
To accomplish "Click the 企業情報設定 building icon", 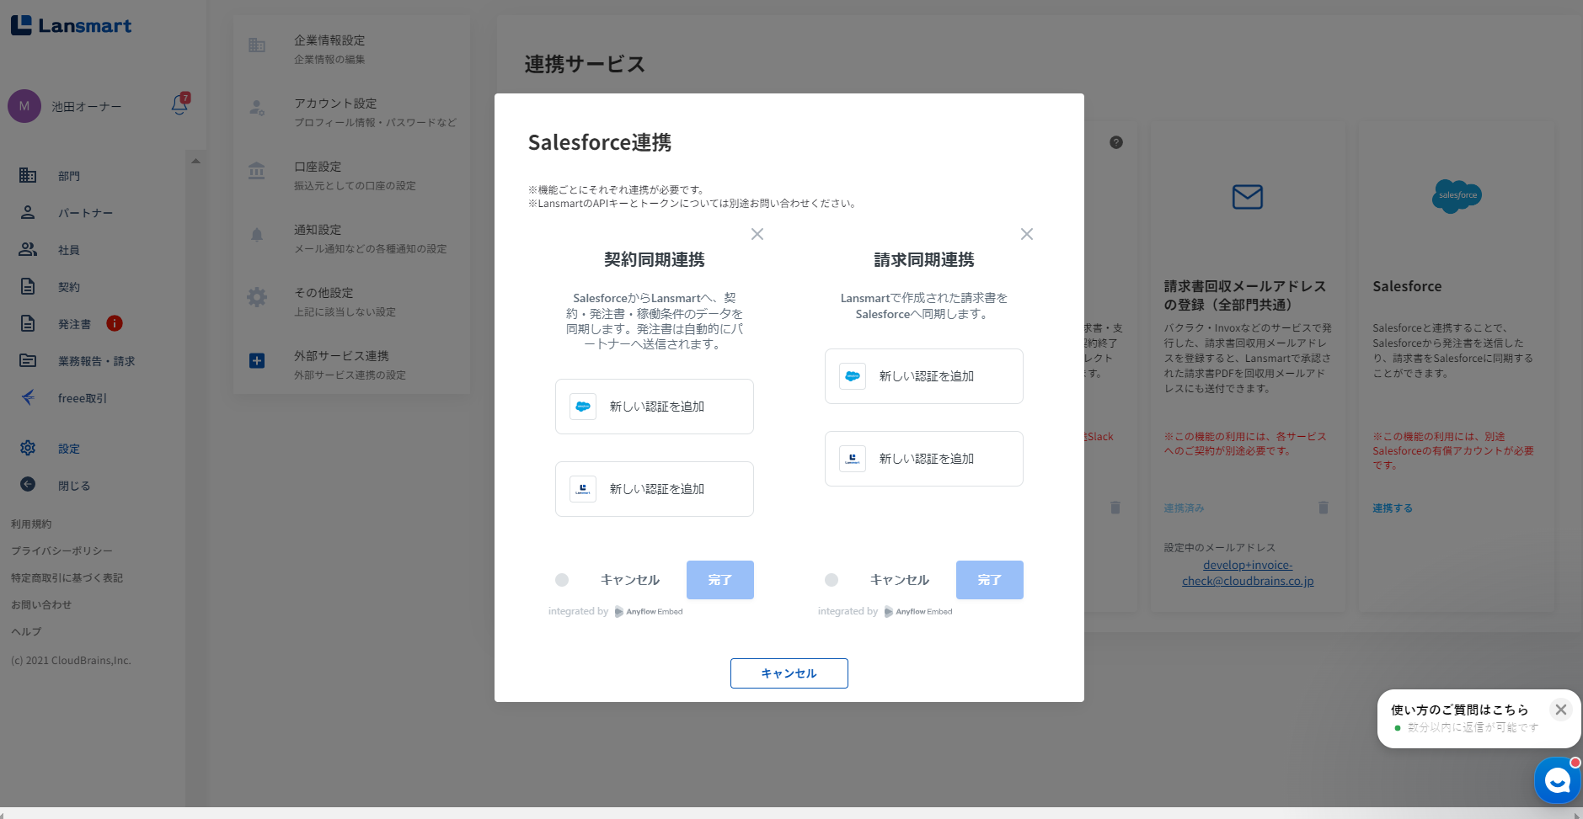I will coord(257,45).
